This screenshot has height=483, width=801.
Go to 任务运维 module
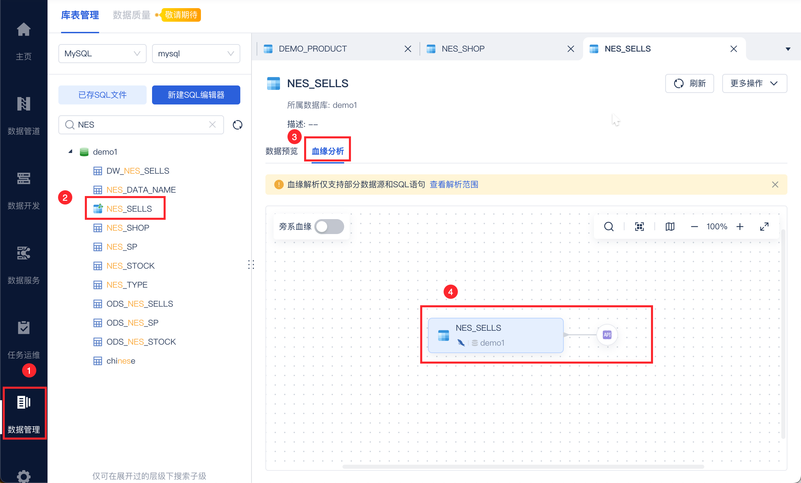pyautogui.click(x=23, y=328)
